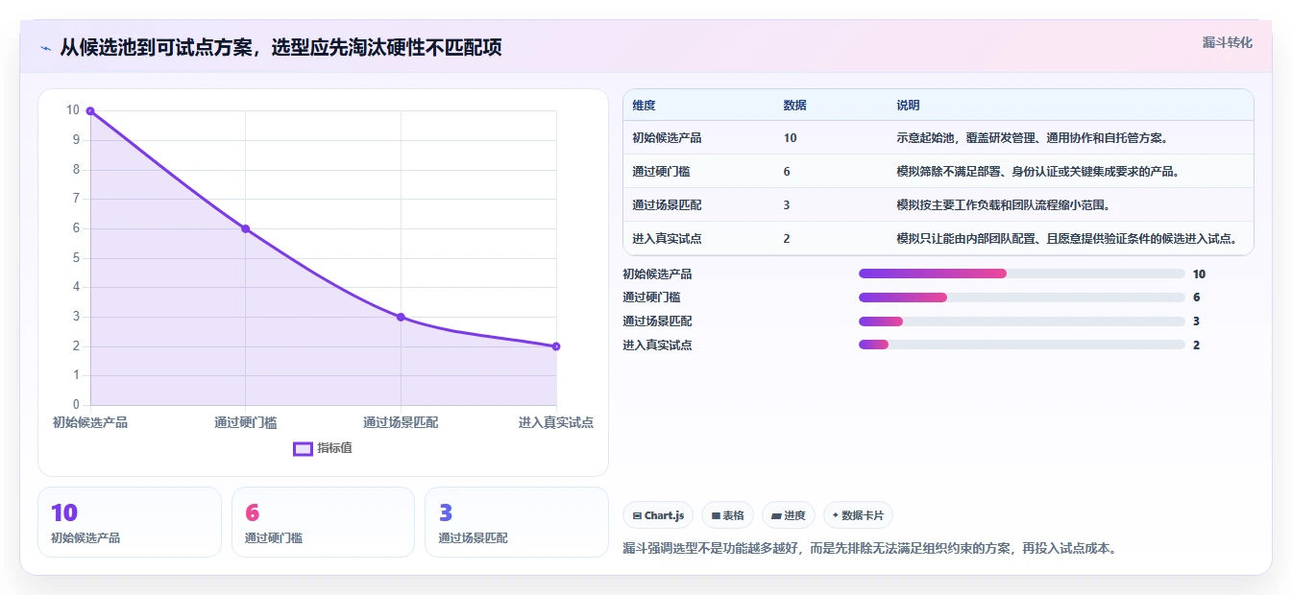Click the 进入真实试点 progress bar
The image size is (1292, 595).
[x=1022, y=345]
